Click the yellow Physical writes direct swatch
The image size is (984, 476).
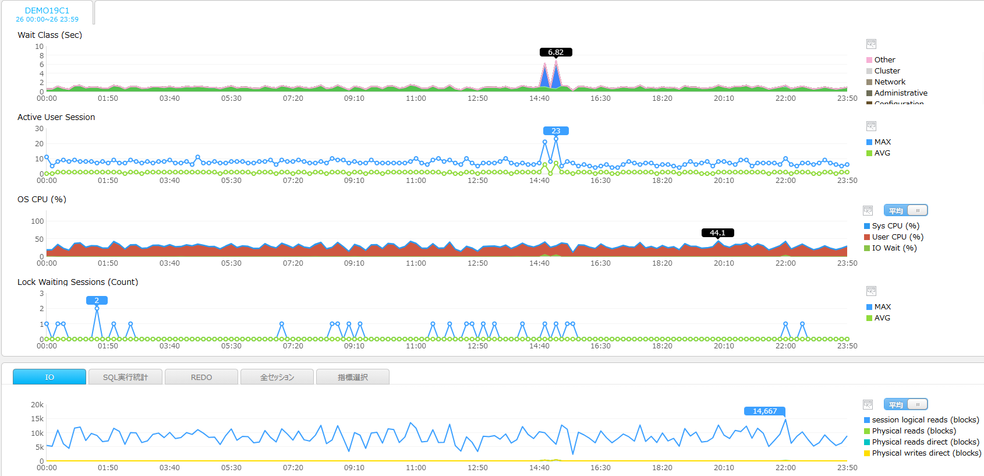click(x=867, y=453)
